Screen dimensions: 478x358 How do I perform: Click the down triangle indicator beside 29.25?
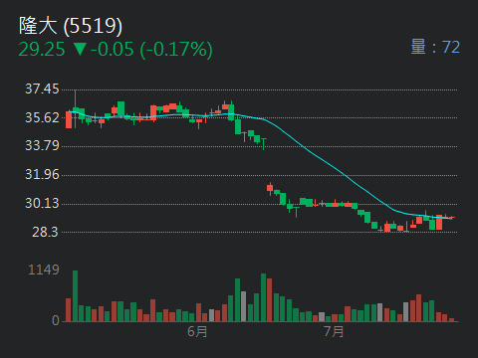(80, 49)
